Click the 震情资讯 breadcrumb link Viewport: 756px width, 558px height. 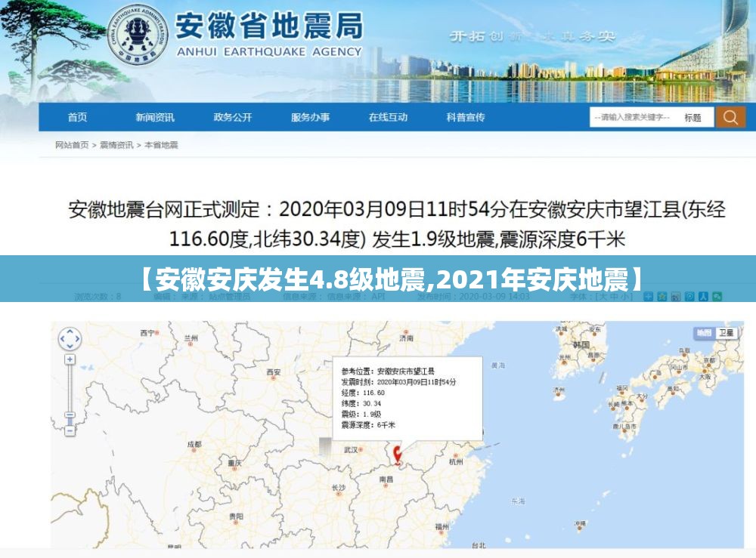click(x=116, y=144)
